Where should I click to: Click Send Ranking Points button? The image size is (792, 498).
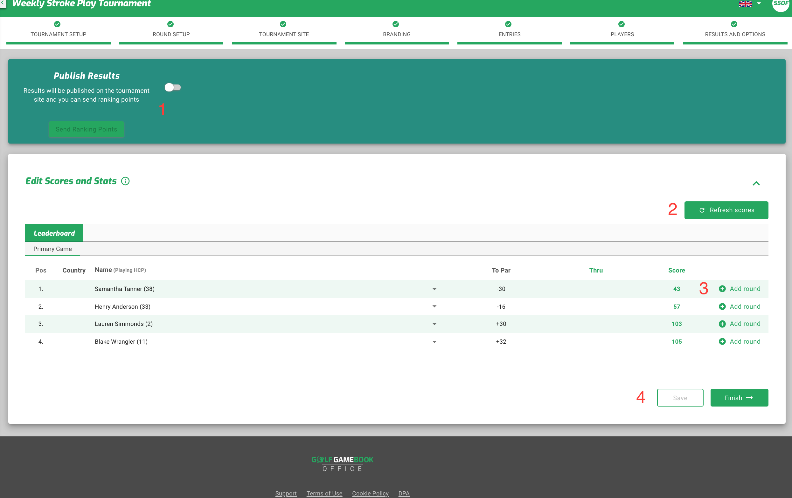[x=87, y=129]
